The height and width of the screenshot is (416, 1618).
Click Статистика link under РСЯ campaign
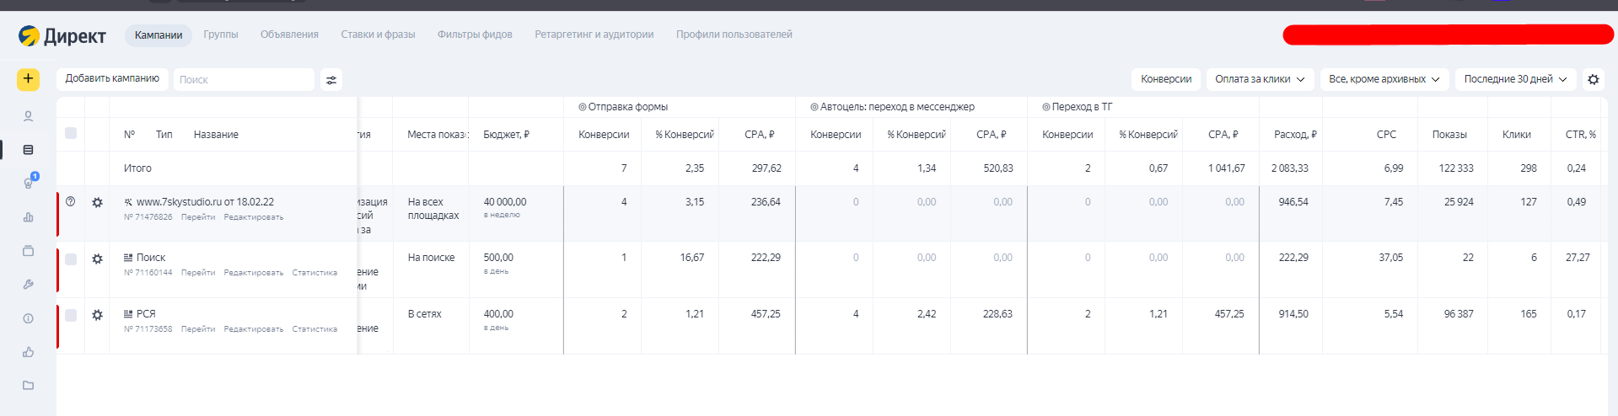pos(314,329)
